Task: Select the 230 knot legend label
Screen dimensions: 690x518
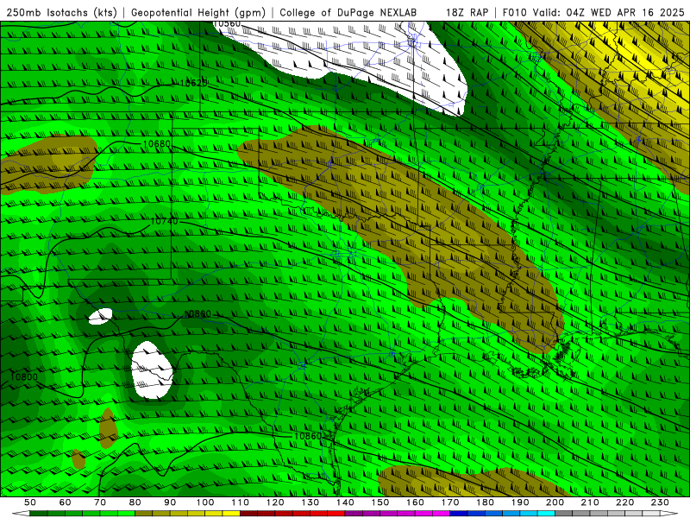Action: tap(660, 502)
